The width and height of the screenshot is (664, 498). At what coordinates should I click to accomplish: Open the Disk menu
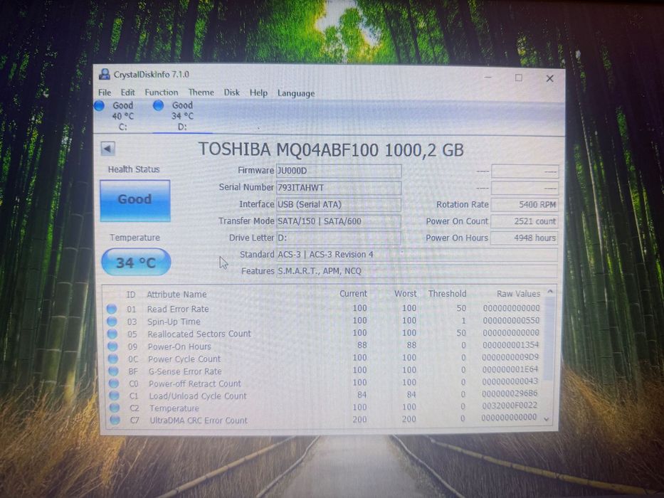(231, 92)
